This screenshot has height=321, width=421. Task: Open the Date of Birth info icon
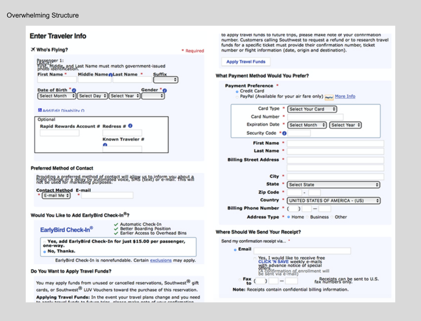click(x=74, y=90)
